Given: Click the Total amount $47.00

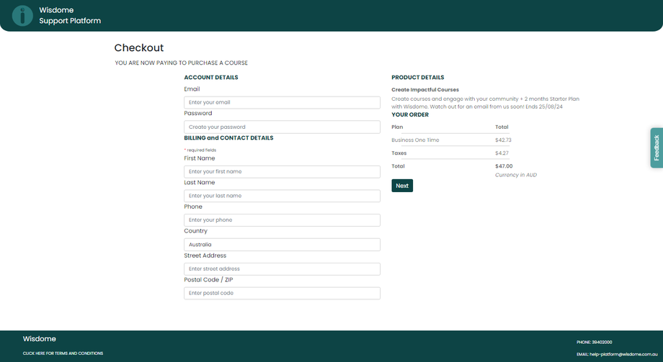Looking at the screenshot, I should click(504, 166).
